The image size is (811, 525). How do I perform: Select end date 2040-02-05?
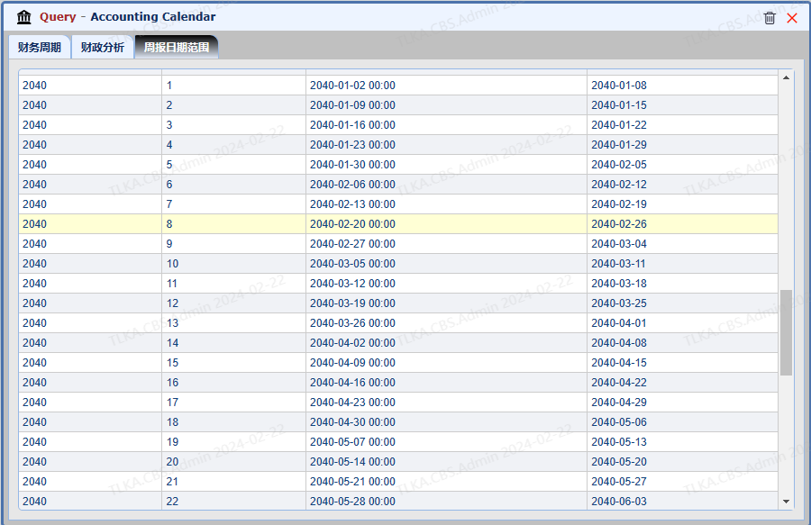[x=682, y=164]
